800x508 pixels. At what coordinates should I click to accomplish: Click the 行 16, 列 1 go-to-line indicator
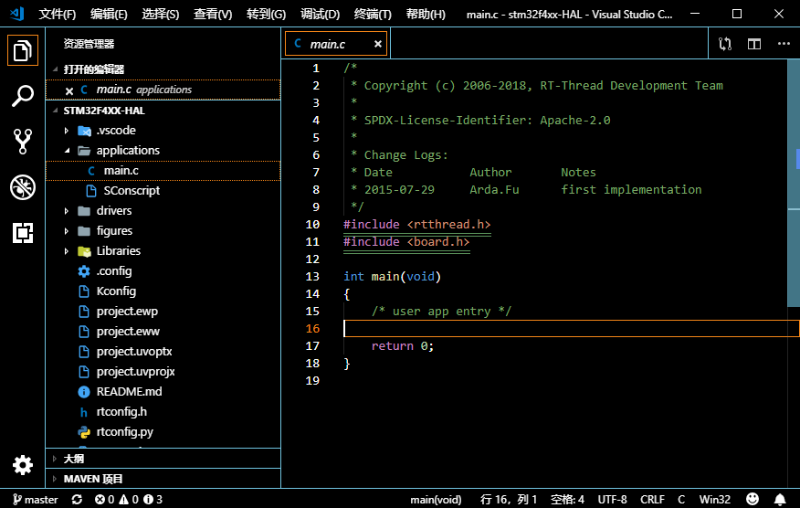click(508, 500)
